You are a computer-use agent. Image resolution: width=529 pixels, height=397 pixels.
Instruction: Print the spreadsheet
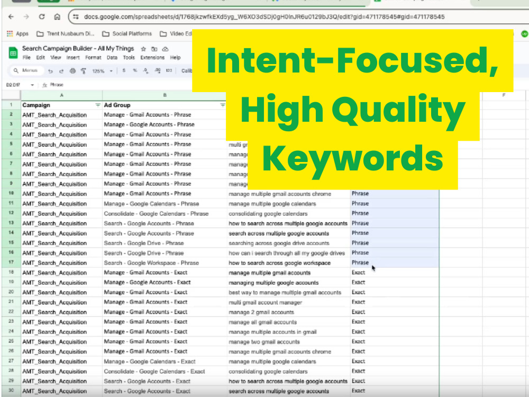click(72, 71)
